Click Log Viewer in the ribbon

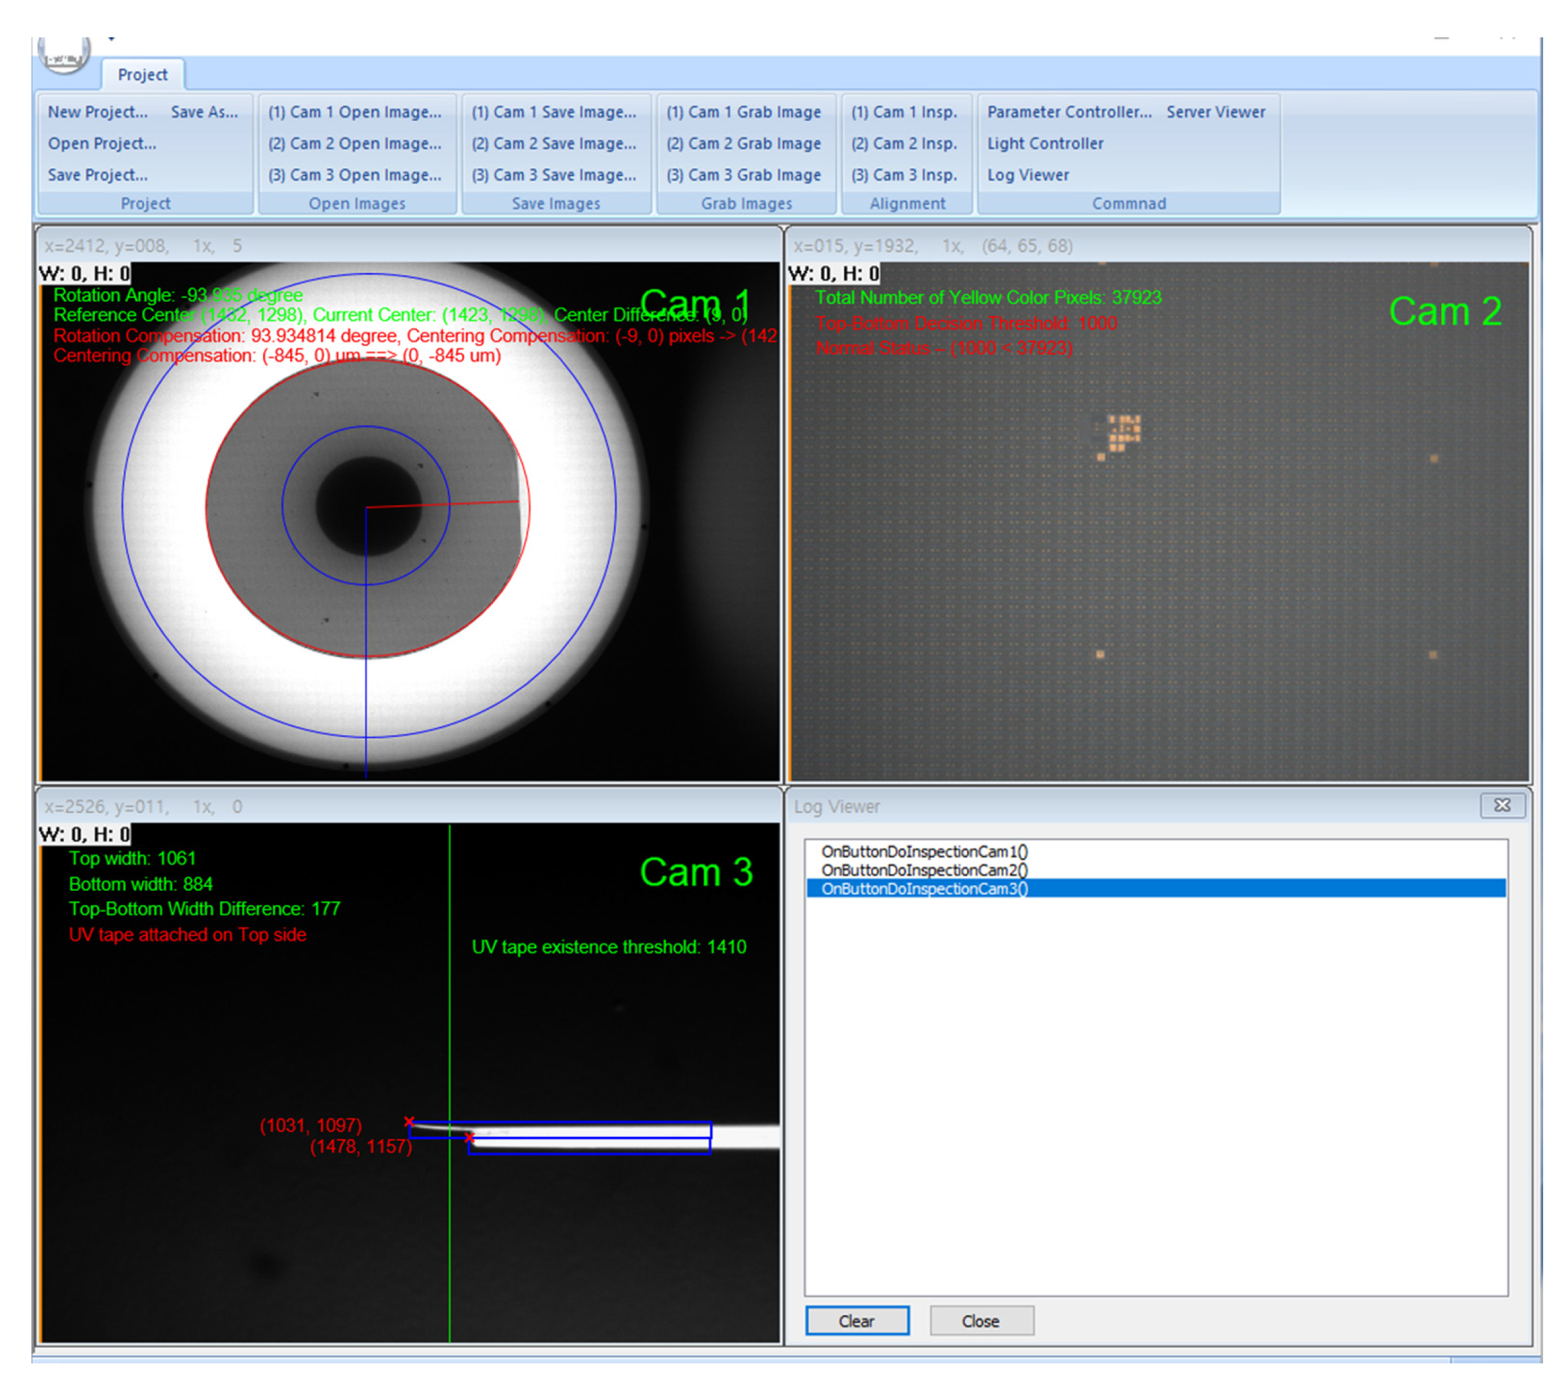coord(1028,175)
